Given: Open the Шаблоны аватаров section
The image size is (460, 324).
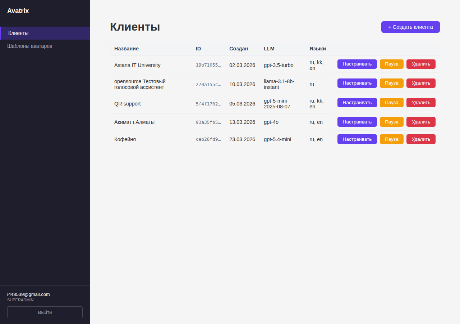Looking at the screenshot, I should [29, 46].
